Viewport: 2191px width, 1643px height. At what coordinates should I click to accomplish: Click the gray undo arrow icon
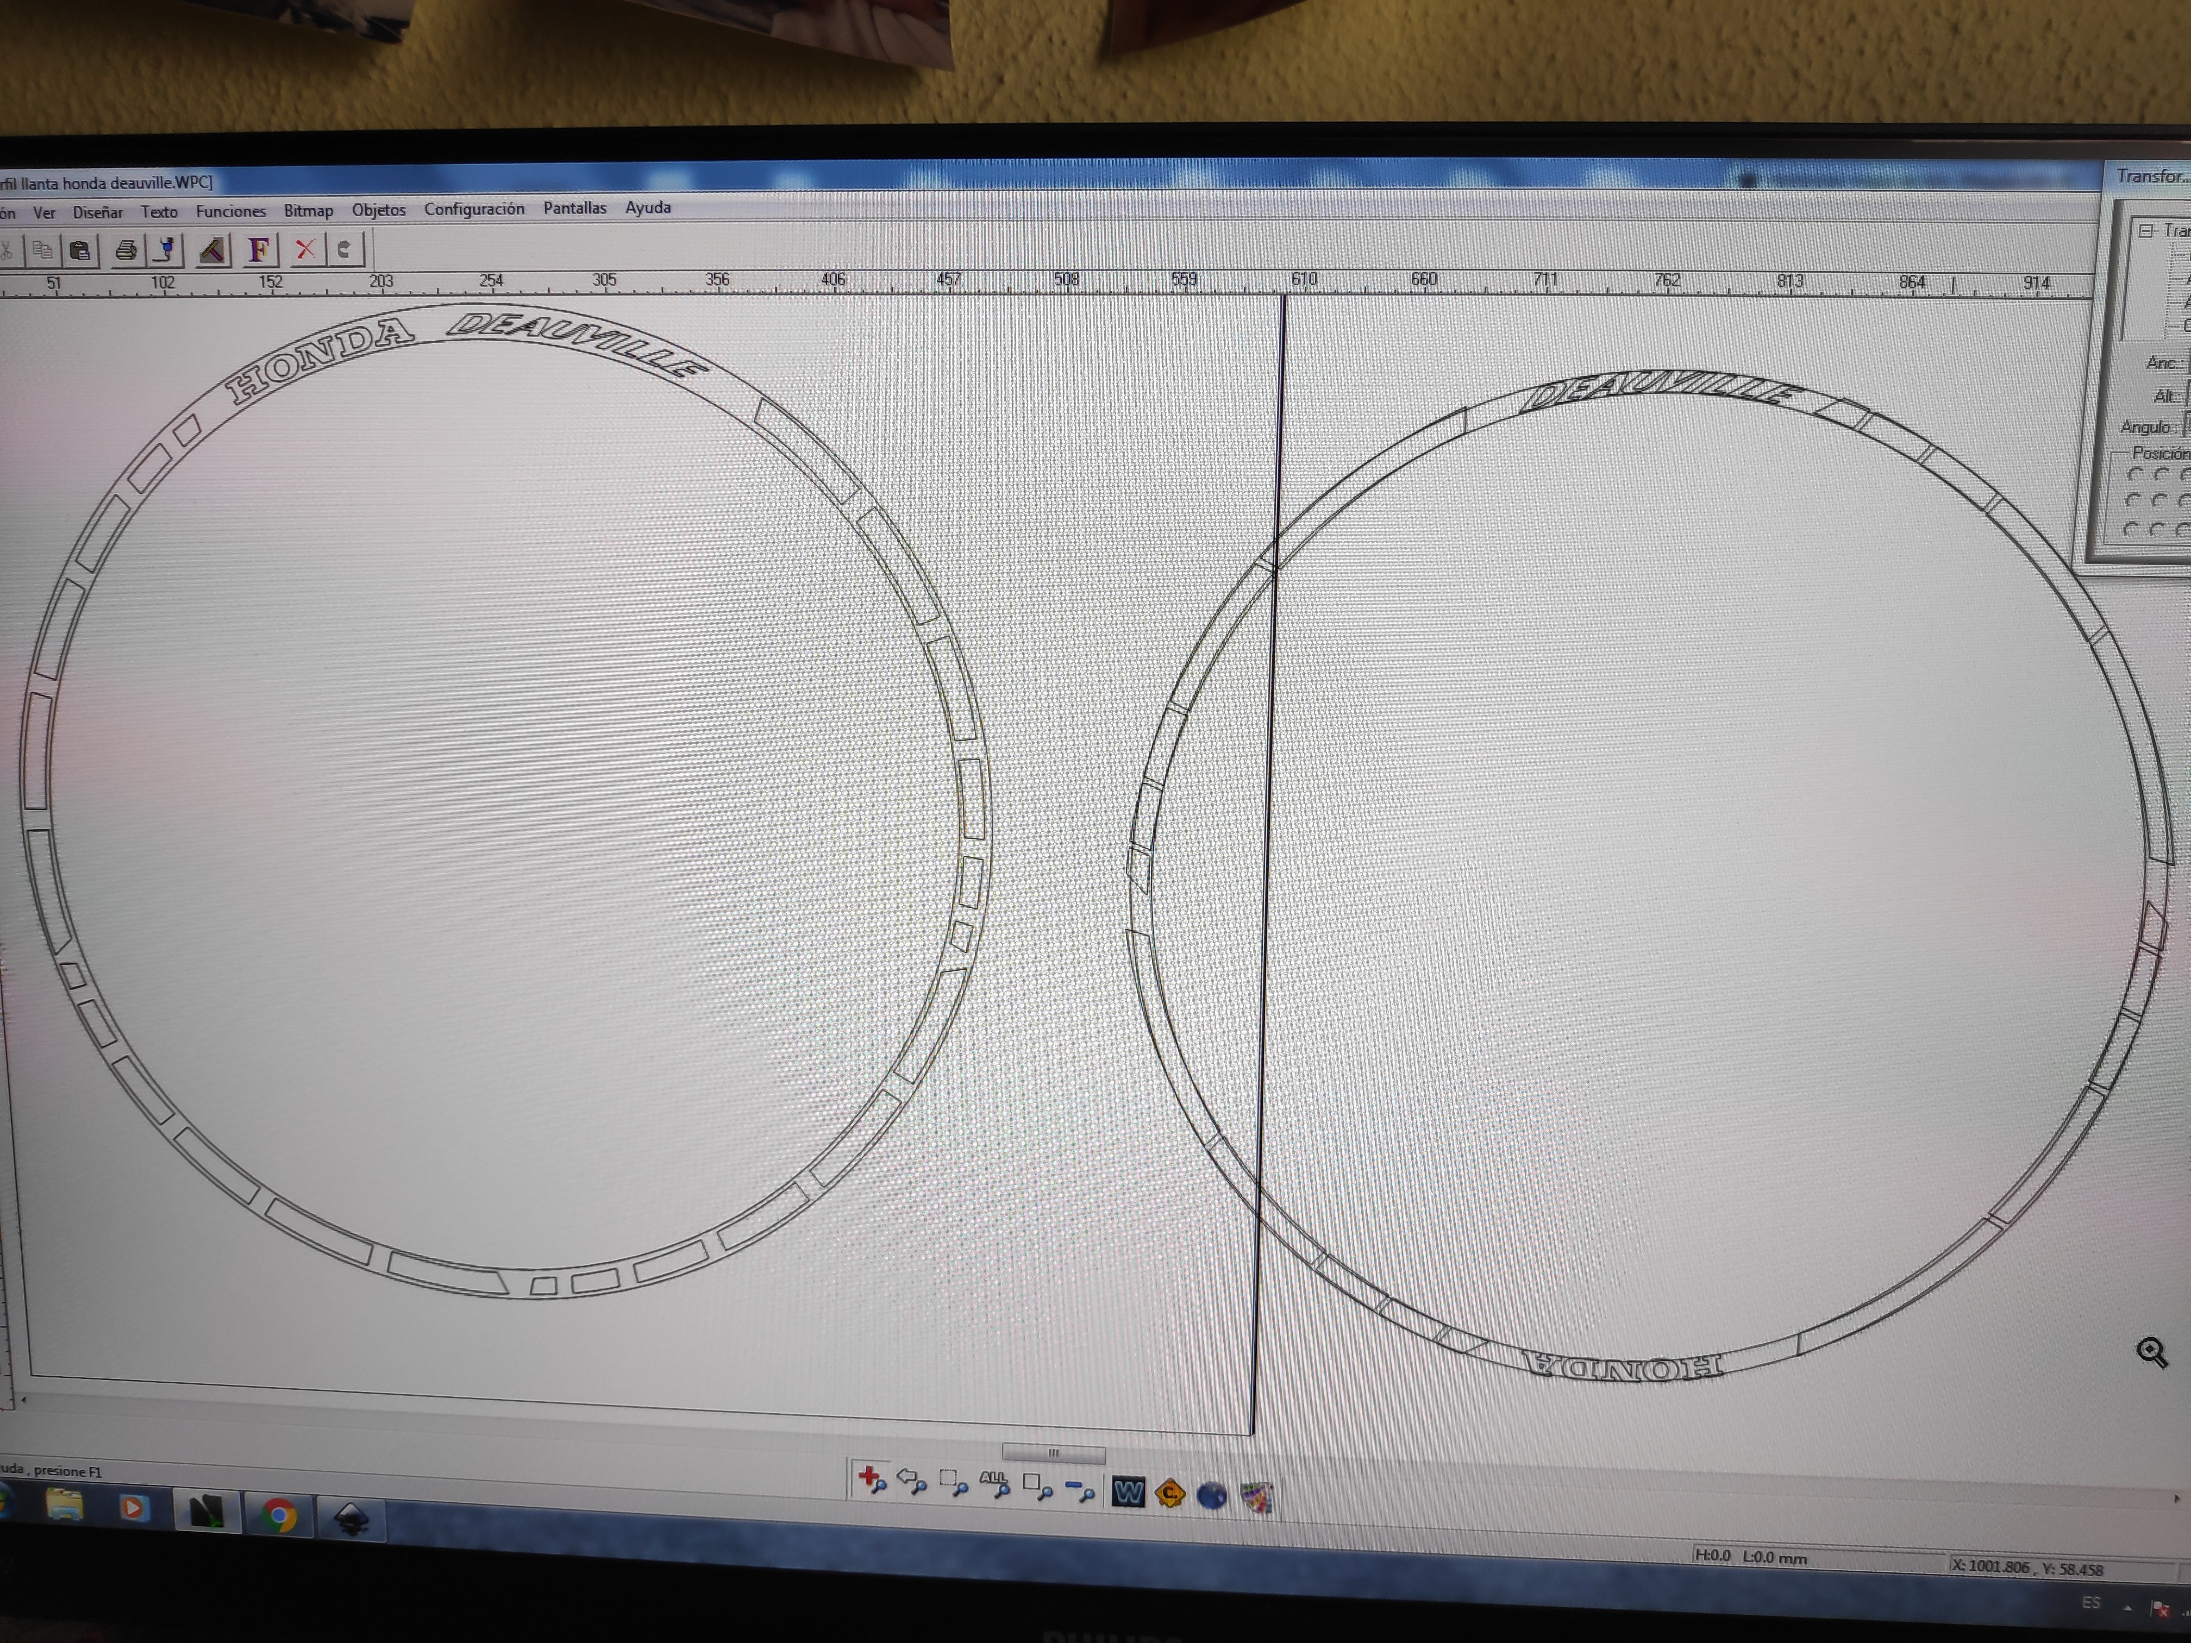344,249
